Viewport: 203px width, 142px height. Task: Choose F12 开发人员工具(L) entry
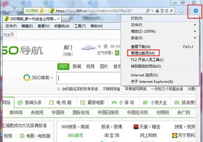coord(160,60)
